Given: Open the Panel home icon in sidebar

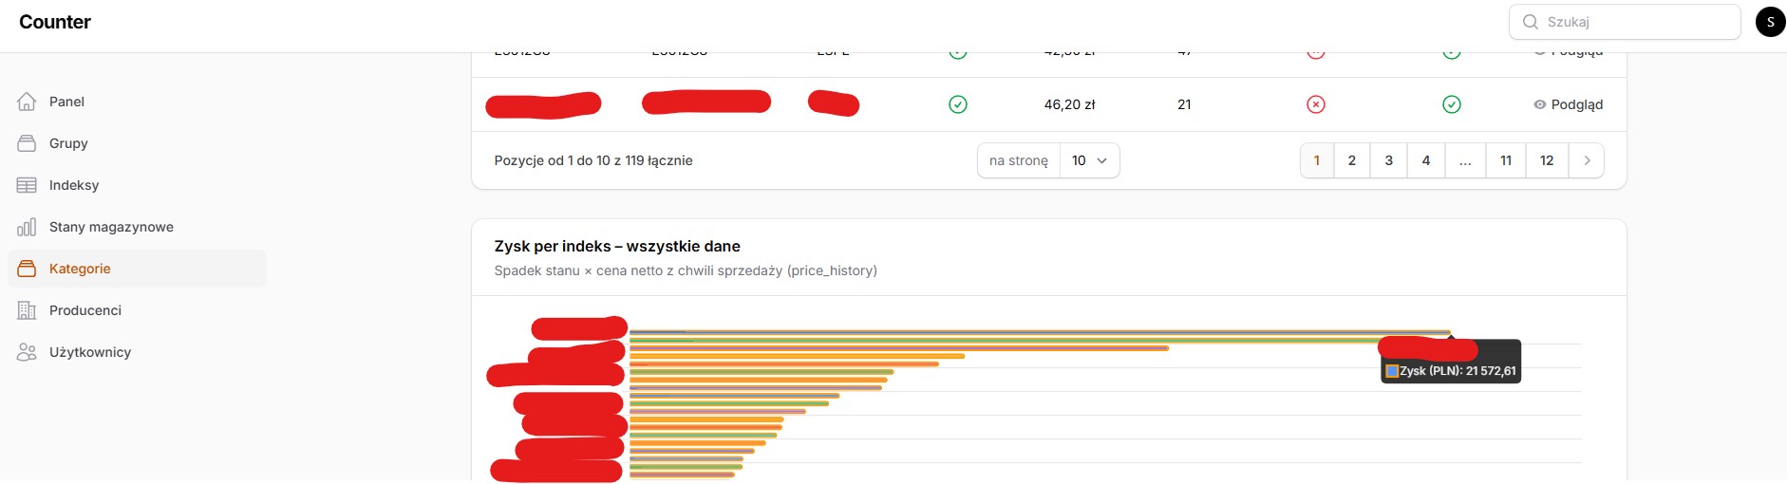Looking at the screenshot, I should pos(27,102).
